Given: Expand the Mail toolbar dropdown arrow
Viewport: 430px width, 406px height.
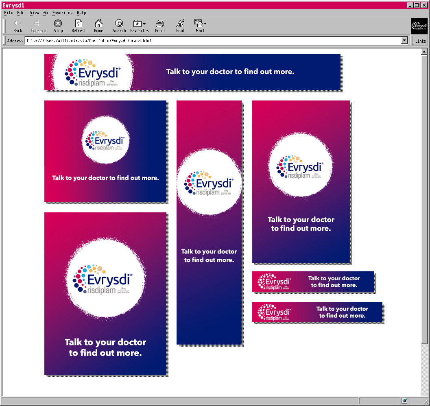Looking at the screenshot, I should [x=205, y=24].
